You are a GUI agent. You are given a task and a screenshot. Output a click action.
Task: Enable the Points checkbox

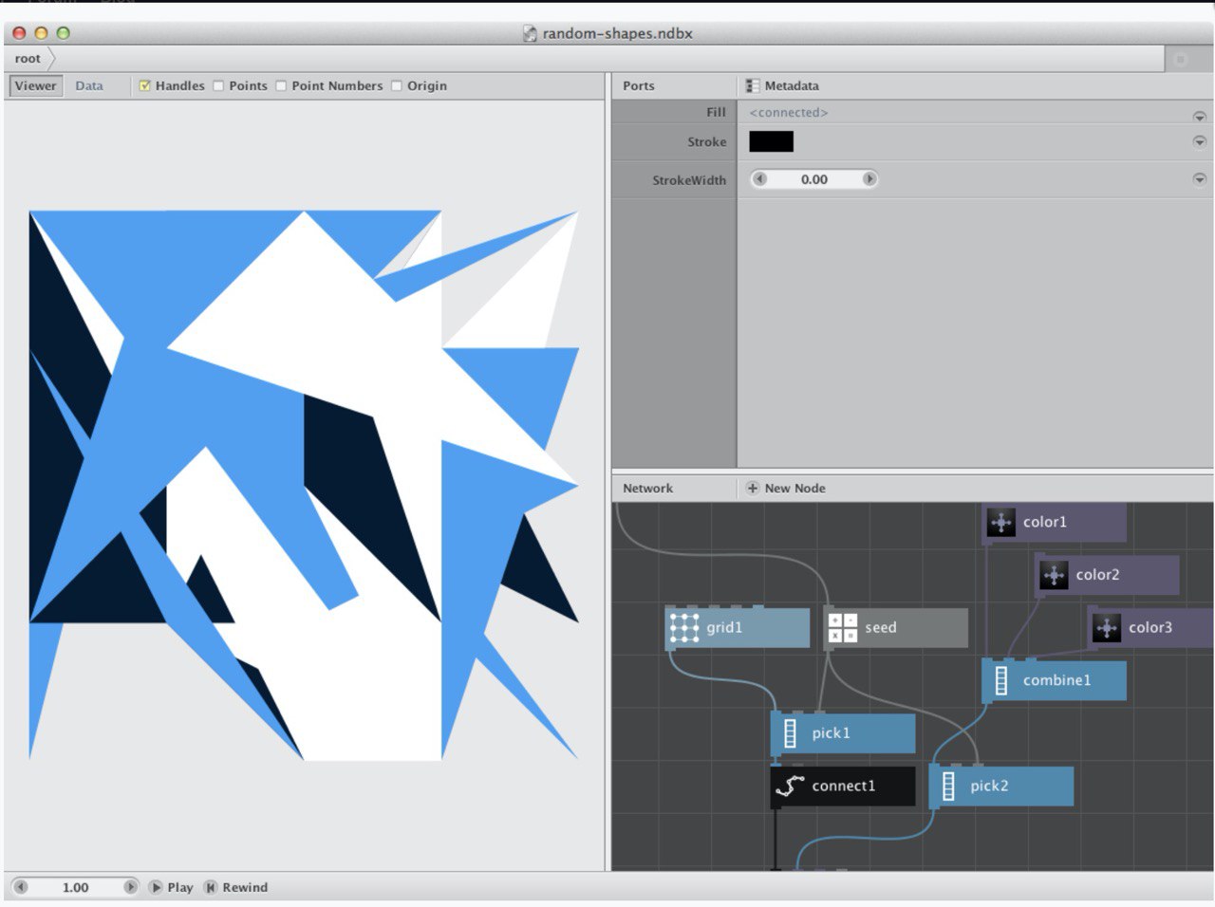(x=218, y=85)
